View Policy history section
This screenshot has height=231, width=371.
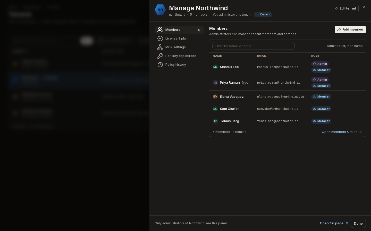pyautogui.click(x=179, y=65)
